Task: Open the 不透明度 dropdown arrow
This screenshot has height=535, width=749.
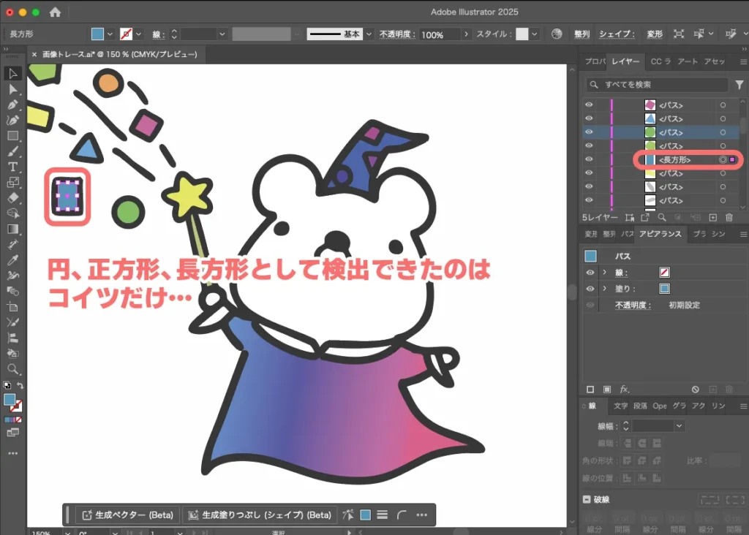Action: click(467, 34)
